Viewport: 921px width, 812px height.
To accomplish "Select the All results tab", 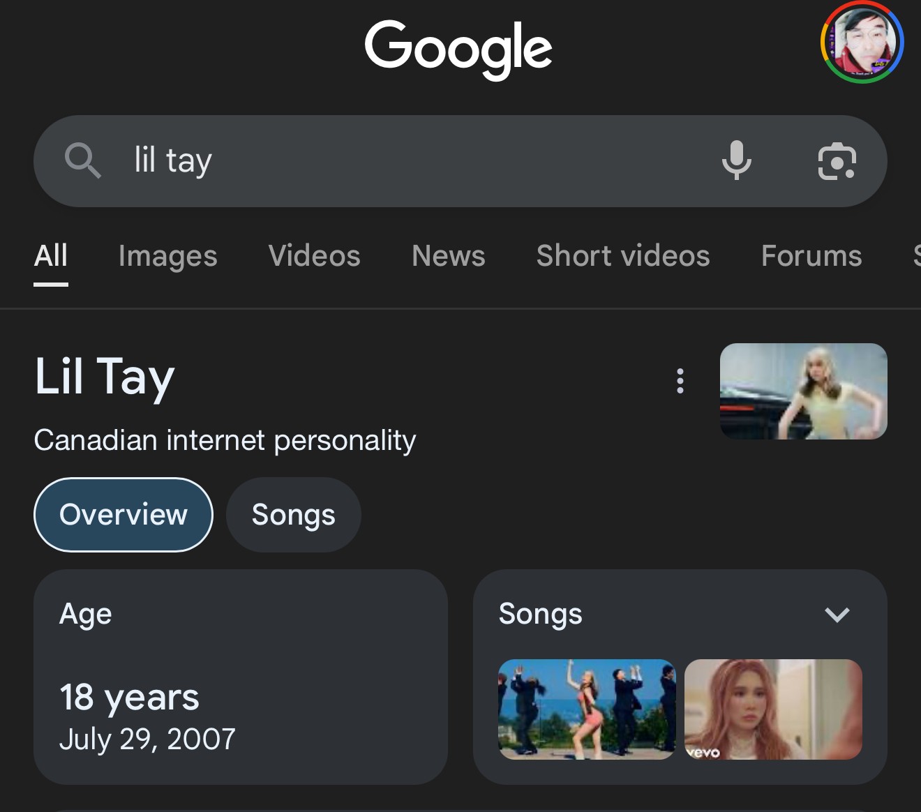I will point(51,256).
